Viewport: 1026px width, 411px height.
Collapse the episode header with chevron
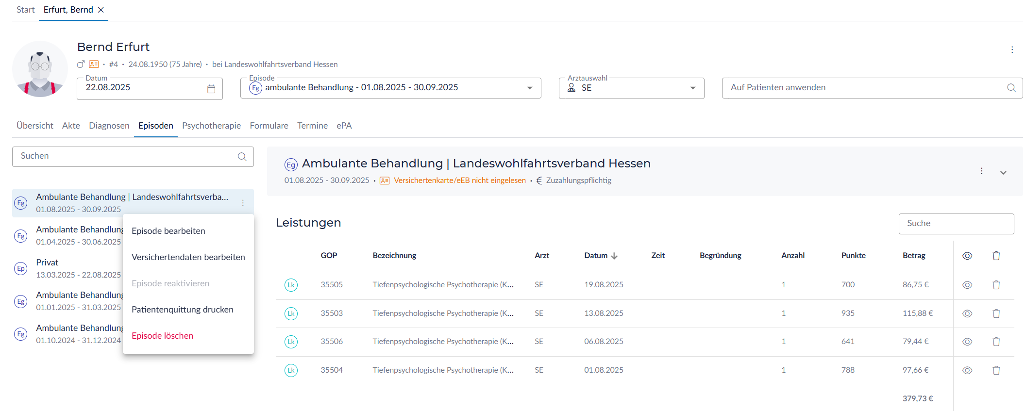coord(1003,172)
